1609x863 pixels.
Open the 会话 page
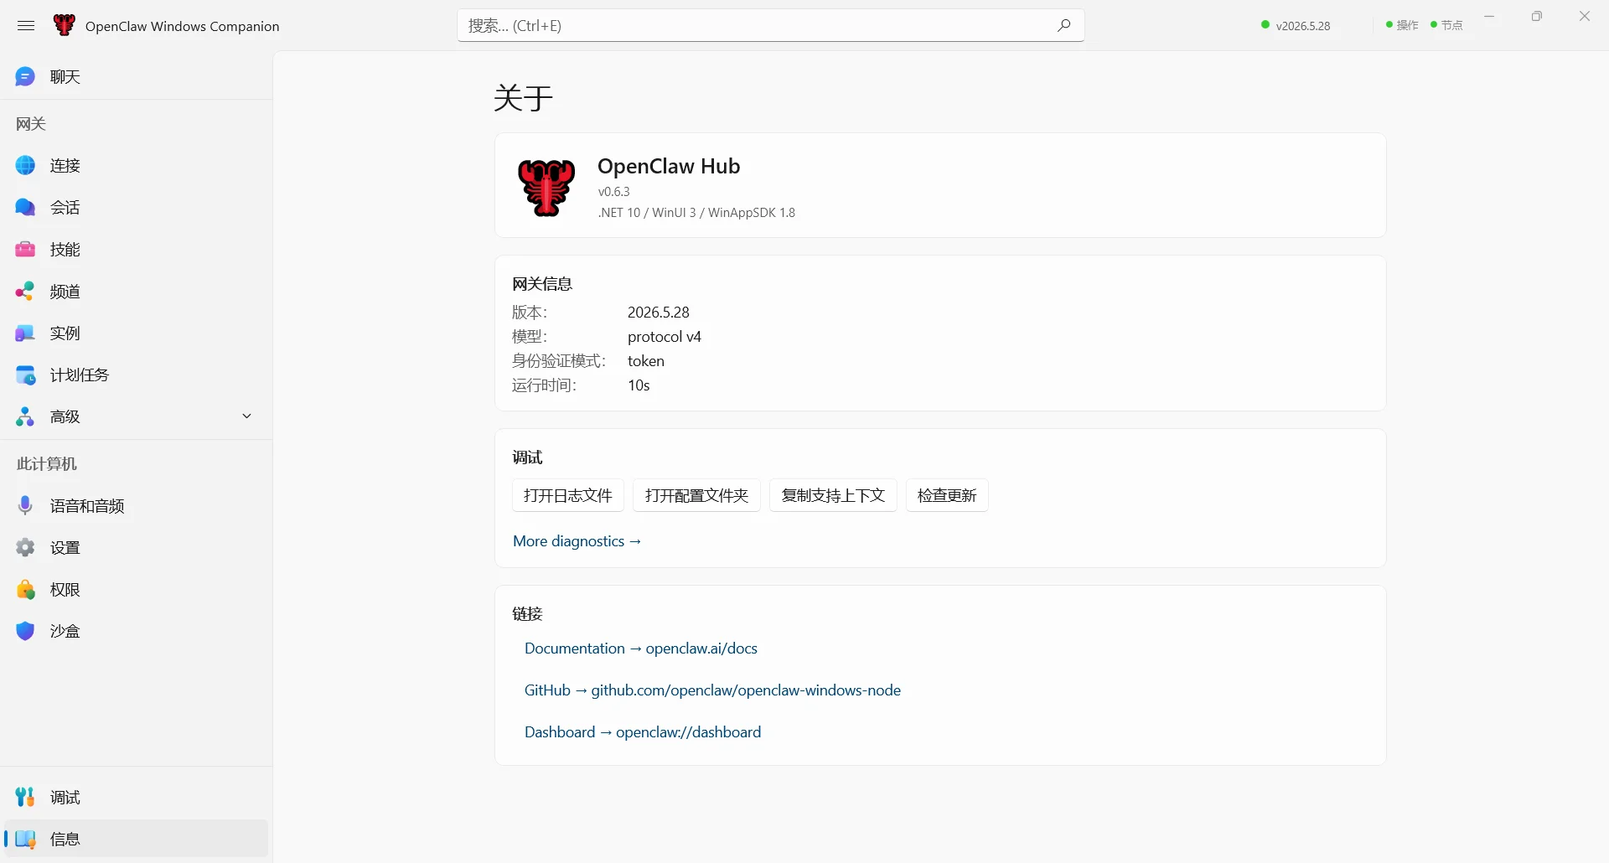[137, 208]
